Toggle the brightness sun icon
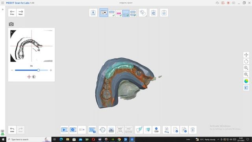252x142 pixels. tap(34, 77)
